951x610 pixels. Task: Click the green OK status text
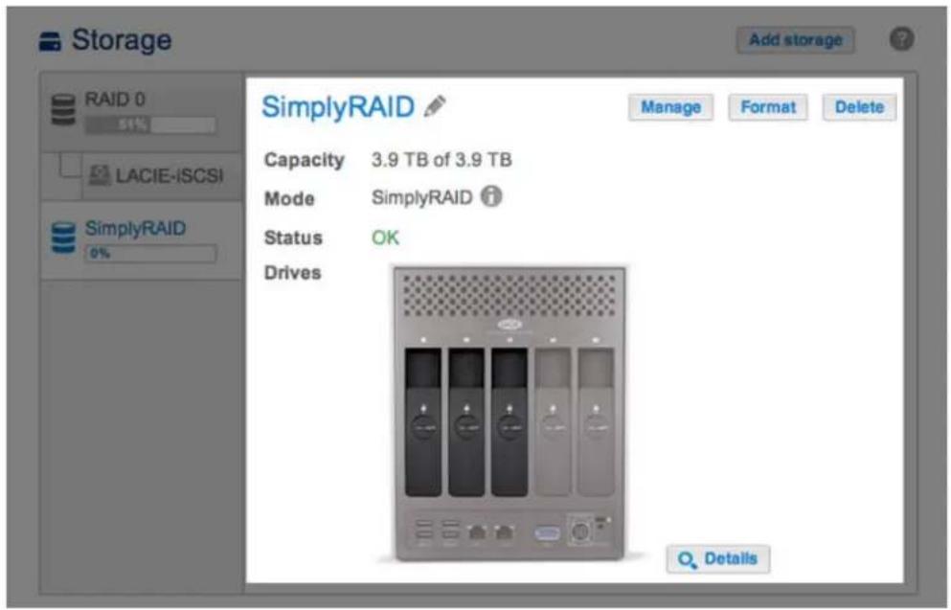point(385,237)
